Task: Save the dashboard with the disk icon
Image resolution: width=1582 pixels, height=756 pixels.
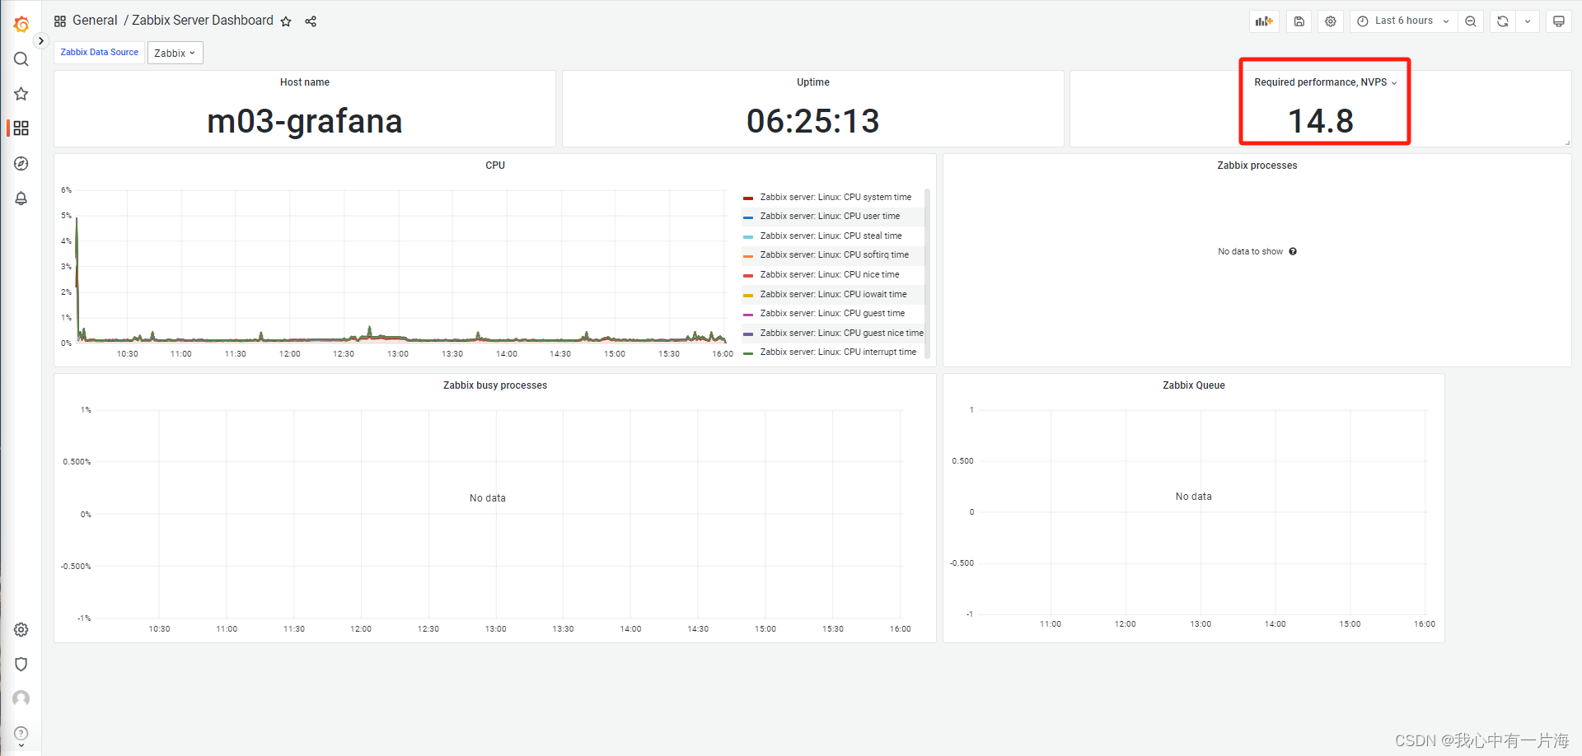Action: click(x=1299, y=21)
